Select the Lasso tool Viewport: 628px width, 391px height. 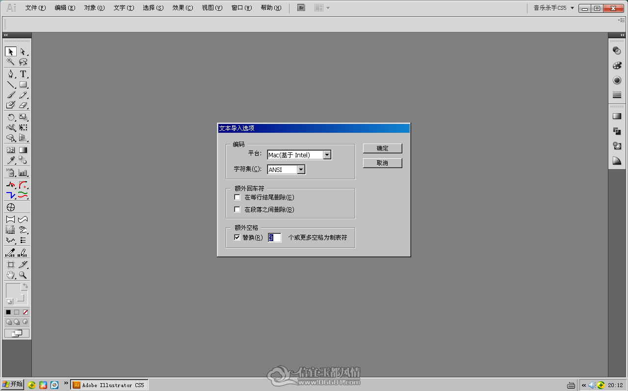tap(23, 62)
